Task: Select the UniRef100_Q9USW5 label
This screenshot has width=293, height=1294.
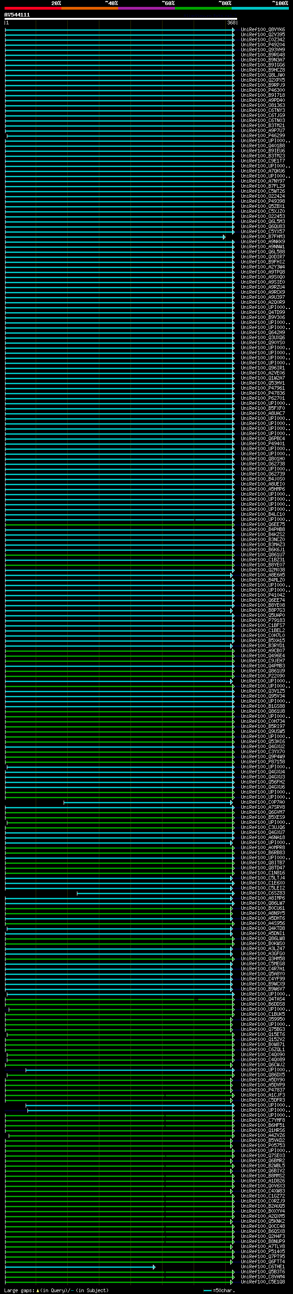Action: coord(263,731)
